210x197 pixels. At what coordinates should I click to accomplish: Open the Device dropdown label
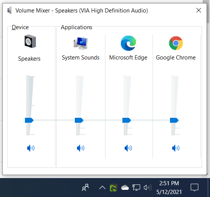pos(20,27)
